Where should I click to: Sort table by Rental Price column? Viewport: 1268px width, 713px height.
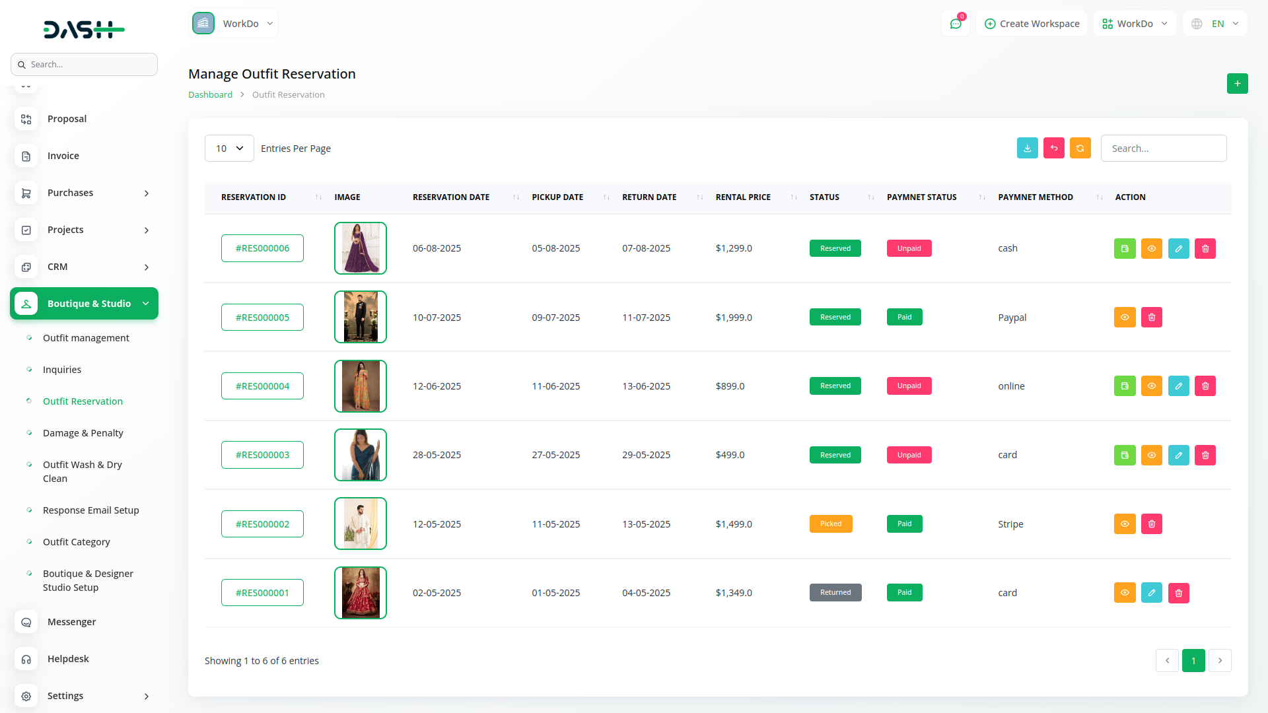743,197
